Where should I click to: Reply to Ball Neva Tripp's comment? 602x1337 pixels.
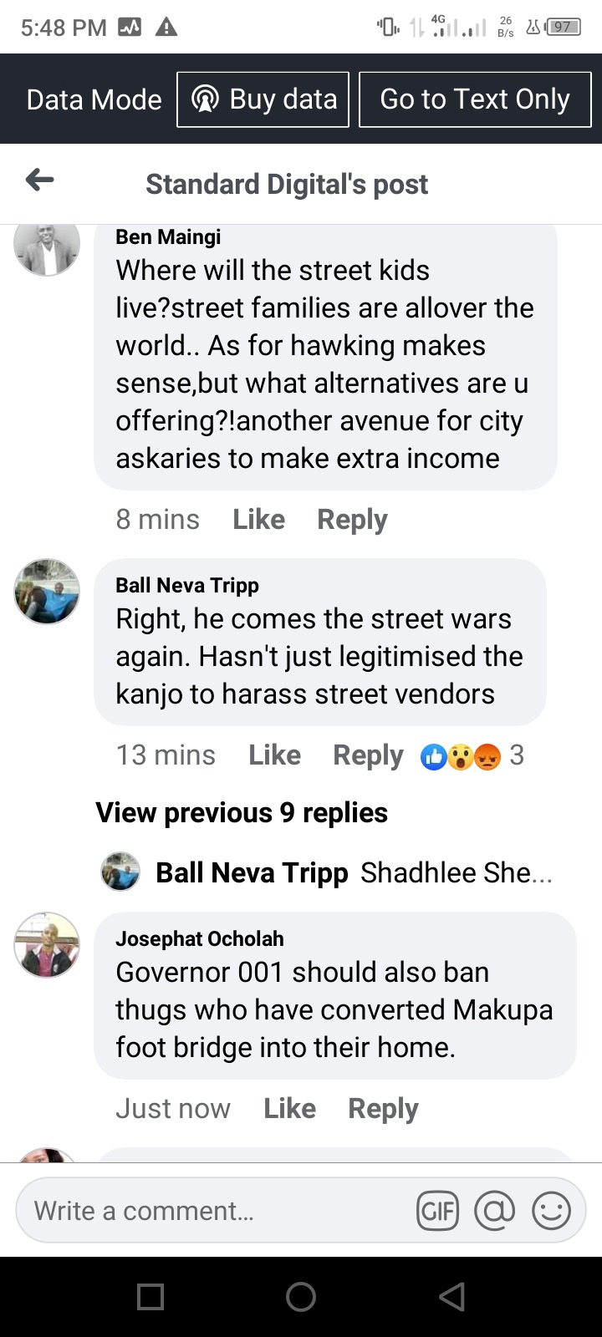[368, 755]
